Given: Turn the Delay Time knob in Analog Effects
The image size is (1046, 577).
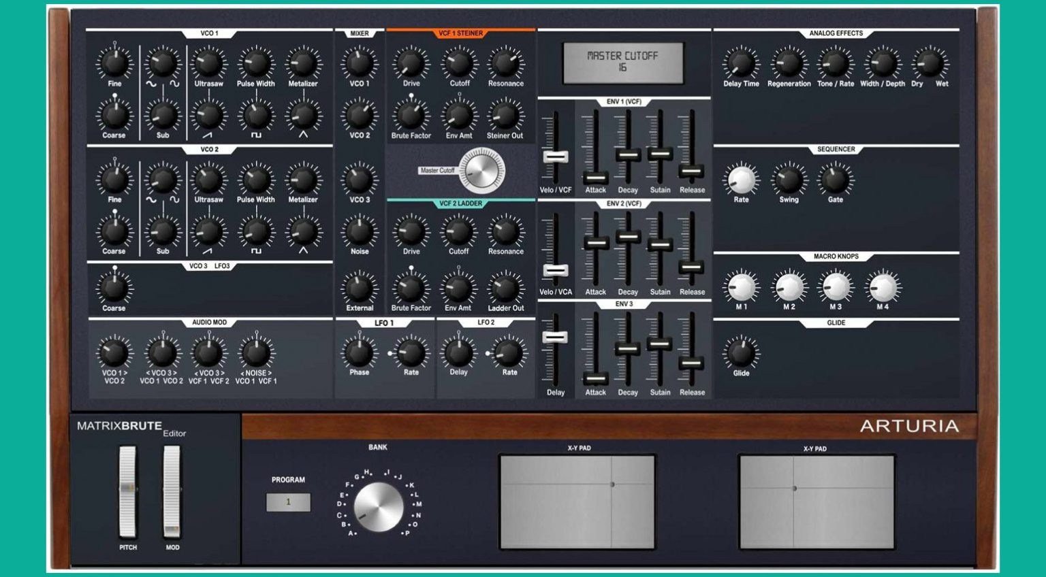Looking at the screenshot, I should click(x=742, y=65).
